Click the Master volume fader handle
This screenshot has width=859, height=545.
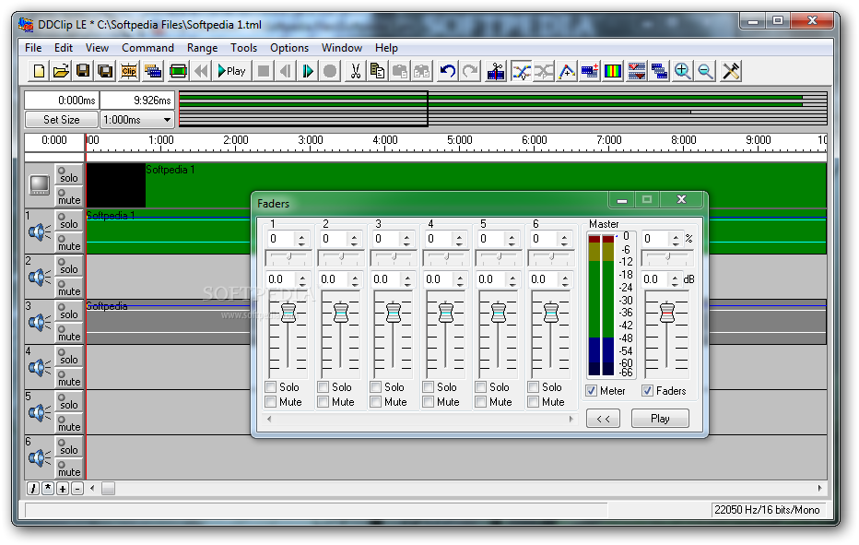coord(666,313)
